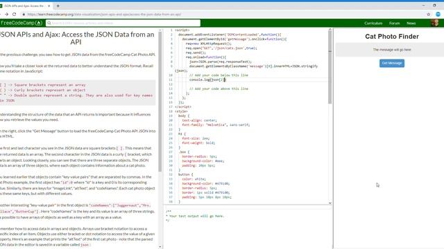The height and width of the screenshot is (249, 444).
Task: Close the JSON APIs and Ajax tab
Action: point(49,6)
